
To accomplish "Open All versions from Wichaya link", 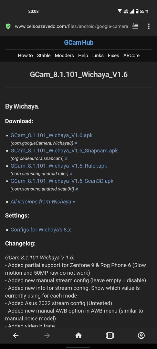I will coord(43,202).
